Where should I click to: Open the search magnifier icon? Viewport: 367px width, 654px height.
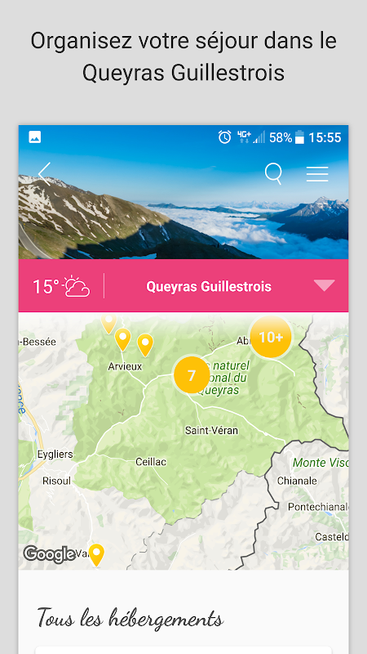(274, 173)
